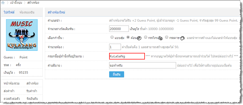Select the ค้อน rock radio option
This screenshot has width=243, height=105.
tap(128, 37)
